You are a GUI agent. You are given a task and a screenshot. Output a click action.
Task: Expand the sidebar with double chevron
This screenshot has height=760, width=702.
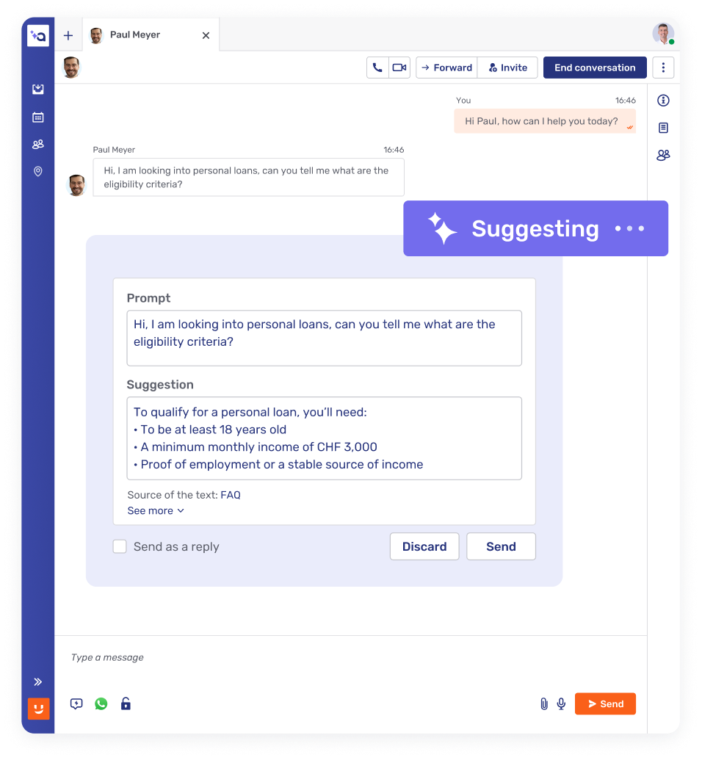coord(37,682)
